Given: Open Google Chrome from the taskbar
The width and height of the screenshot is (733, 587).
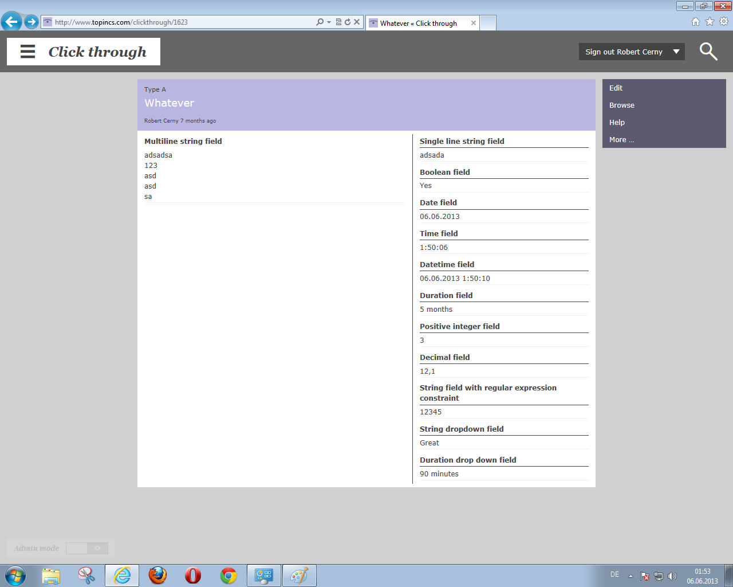Looking at the screenshot, I should pos(228,576).
